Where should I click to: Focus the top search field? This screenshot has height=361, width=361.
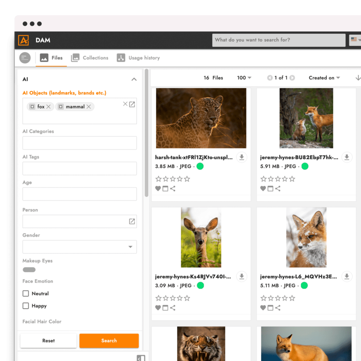click(x=279, y=40)
